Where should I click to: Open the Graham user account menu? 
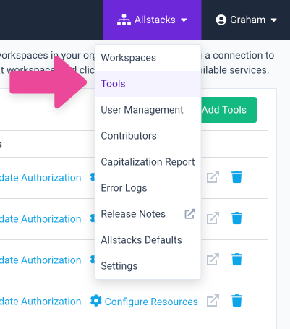[x=246, y=20]
